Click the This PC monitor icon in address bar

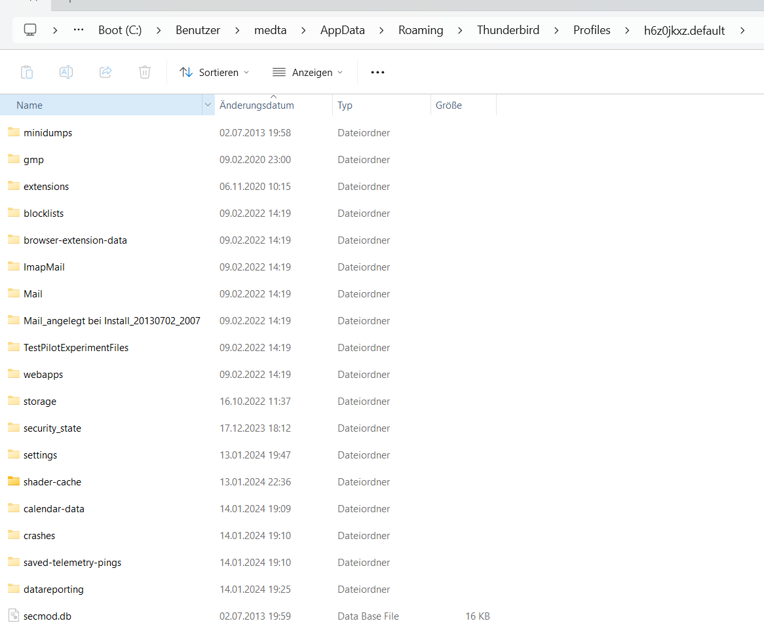point(30,30)
